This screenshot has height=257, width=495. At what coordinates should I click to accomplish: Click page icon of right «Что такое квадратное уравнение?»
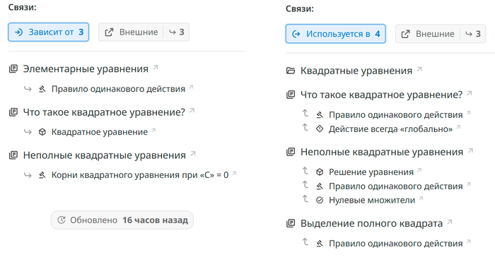click(x=291, y=95)
